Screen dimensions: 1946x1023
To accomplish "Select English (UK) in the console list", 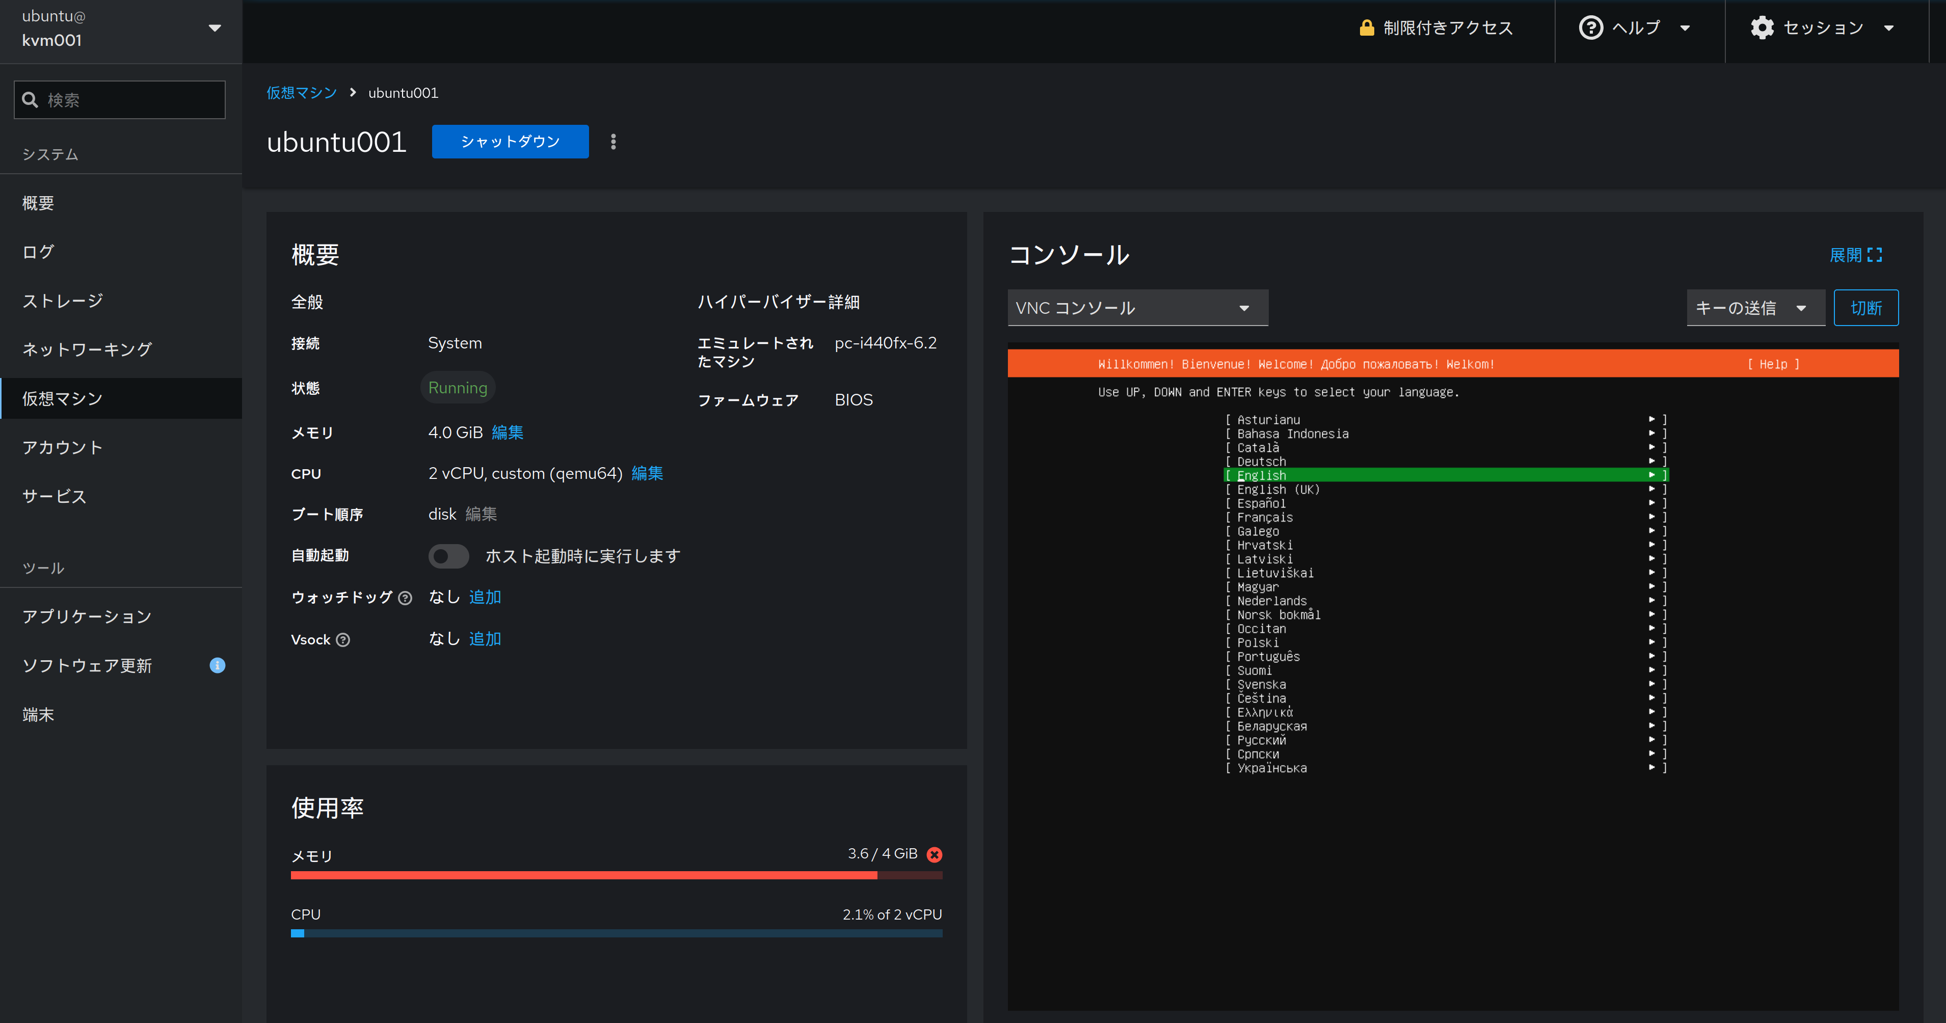I will coord(1446,490).
